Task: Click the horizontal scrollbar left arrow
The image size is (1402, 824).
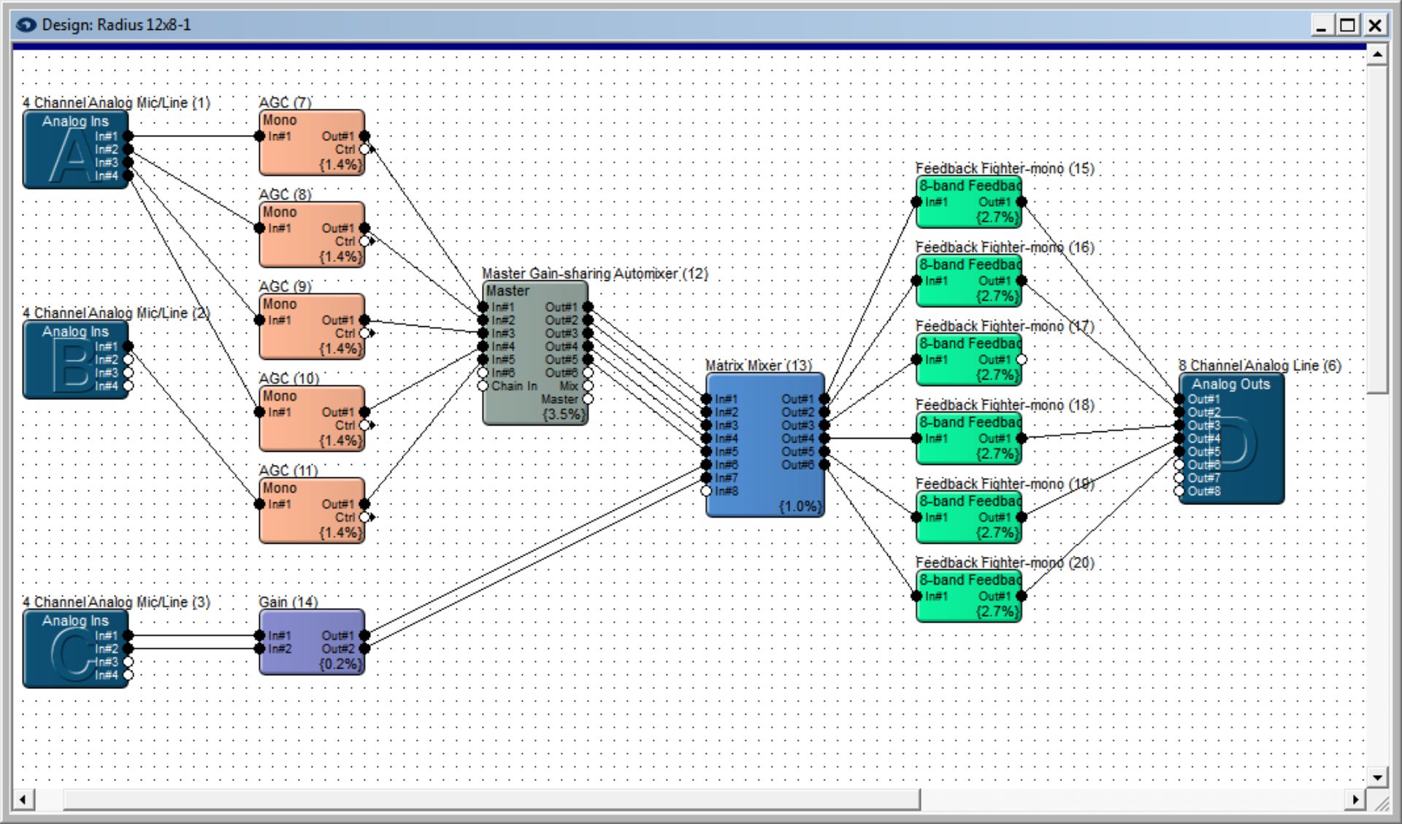Action: coord(23,800)
